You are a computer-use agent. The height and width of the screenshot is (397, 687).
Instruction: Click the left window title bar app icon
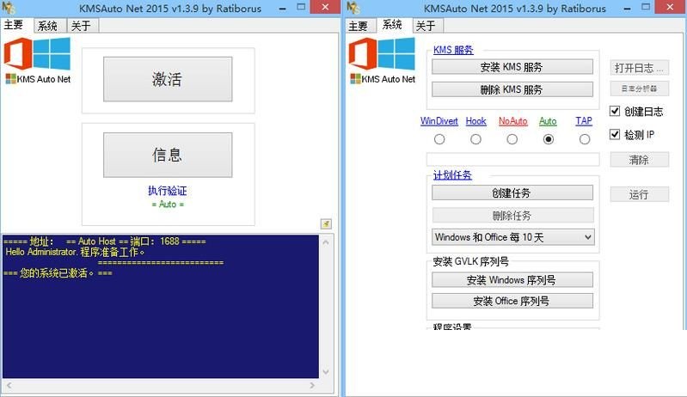(9, 8)
